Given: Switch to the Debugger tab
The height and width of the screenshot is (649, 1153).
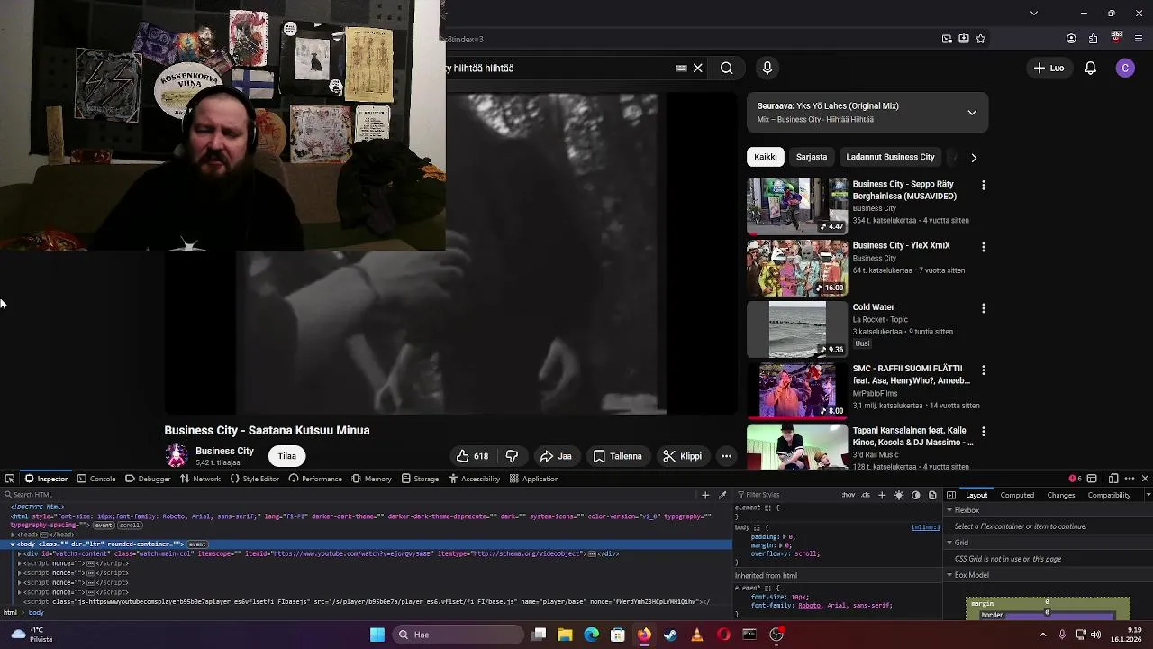Looking at the screenshot, I should [148, 479].
